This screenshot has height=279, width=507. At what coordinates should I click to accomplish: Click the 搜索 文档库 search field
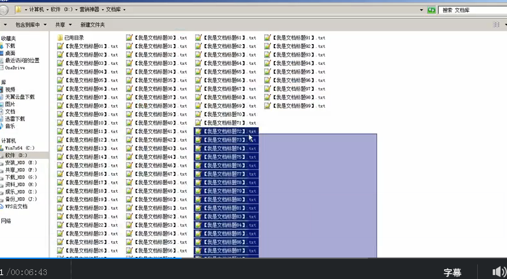(x=471, y=10)
